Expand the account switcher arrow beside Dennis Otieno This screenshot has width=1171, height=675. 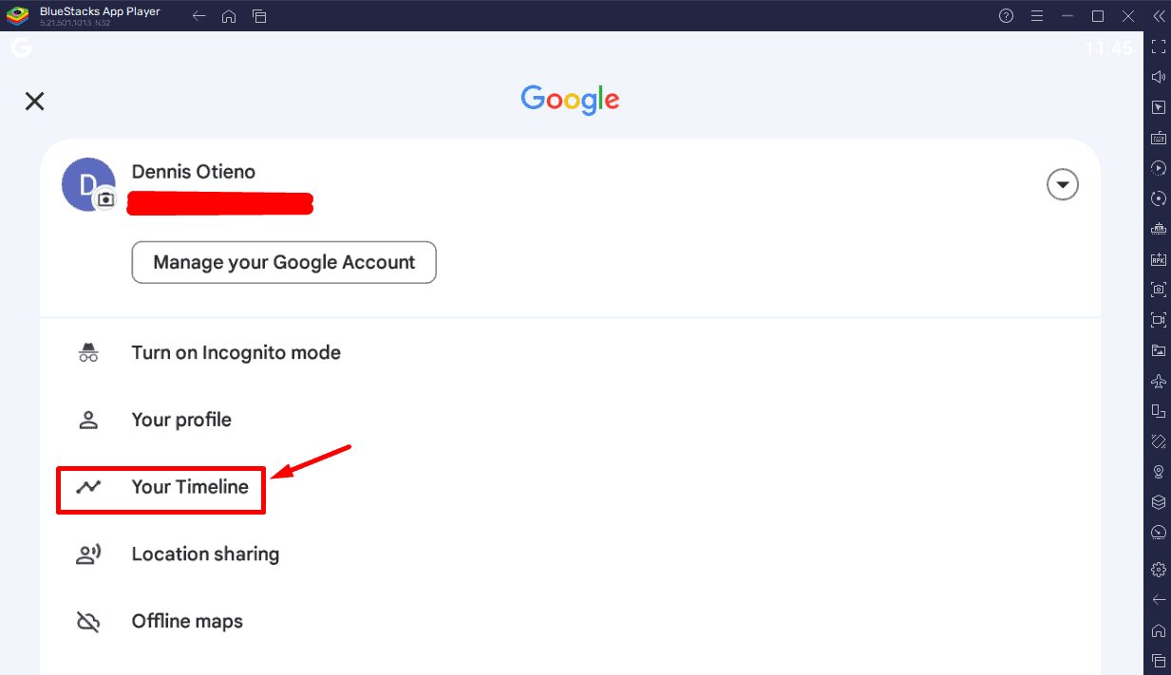tap(1063, 184)
